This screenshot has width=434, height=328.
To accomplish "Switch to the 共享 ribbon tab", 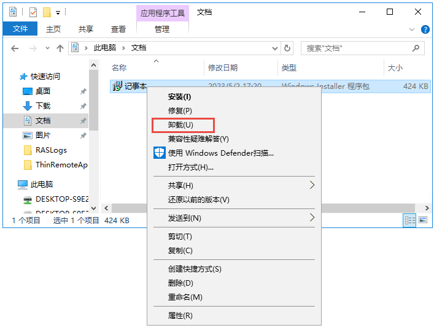I will coord(86,29).
